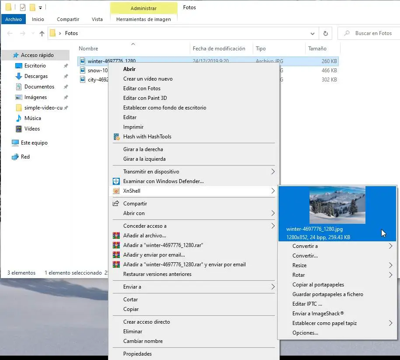Sort by Fecha de modificación column header
The image size is (400, 360).
(219, 49)
